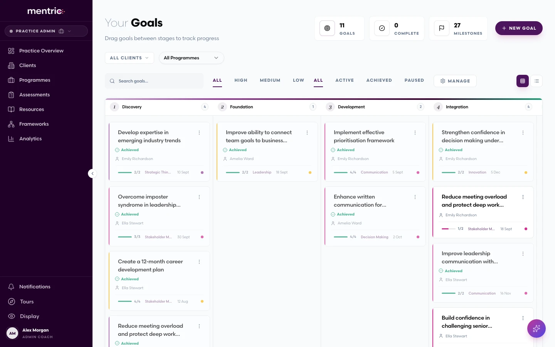Viewport: 555px width, 347px height.
Task: Open the Leadership tag on Foundation card
Action: 262,172
